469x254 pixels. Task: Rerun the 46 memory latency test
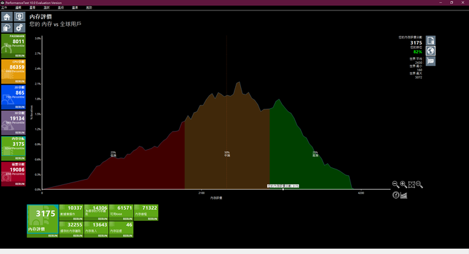pos(128,236)
